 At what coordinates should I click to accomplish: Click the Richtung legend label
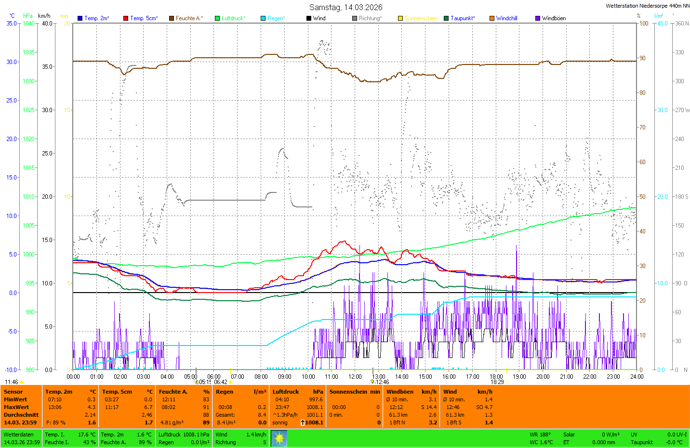click(370, 18)
